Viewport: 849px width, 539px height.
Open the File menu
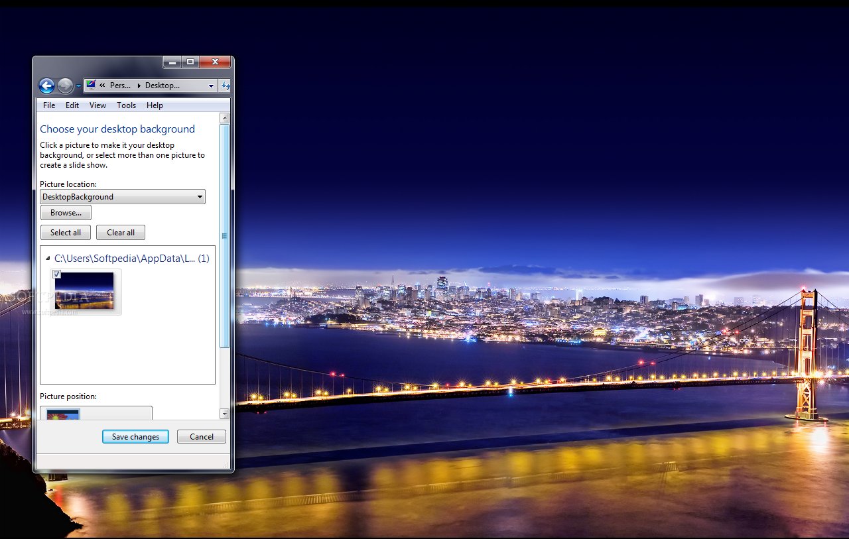coord(49,105)
